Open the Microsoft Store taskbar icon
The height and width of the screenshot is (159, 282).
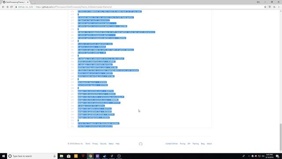tap(69, 156)
